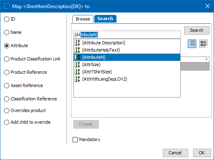Click the Attribute Description entry icon
Screen dimensions: 214x160
coord(77,43)
